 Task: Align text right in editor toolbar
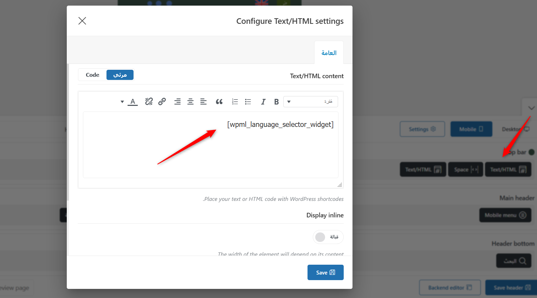coord(177,102)
